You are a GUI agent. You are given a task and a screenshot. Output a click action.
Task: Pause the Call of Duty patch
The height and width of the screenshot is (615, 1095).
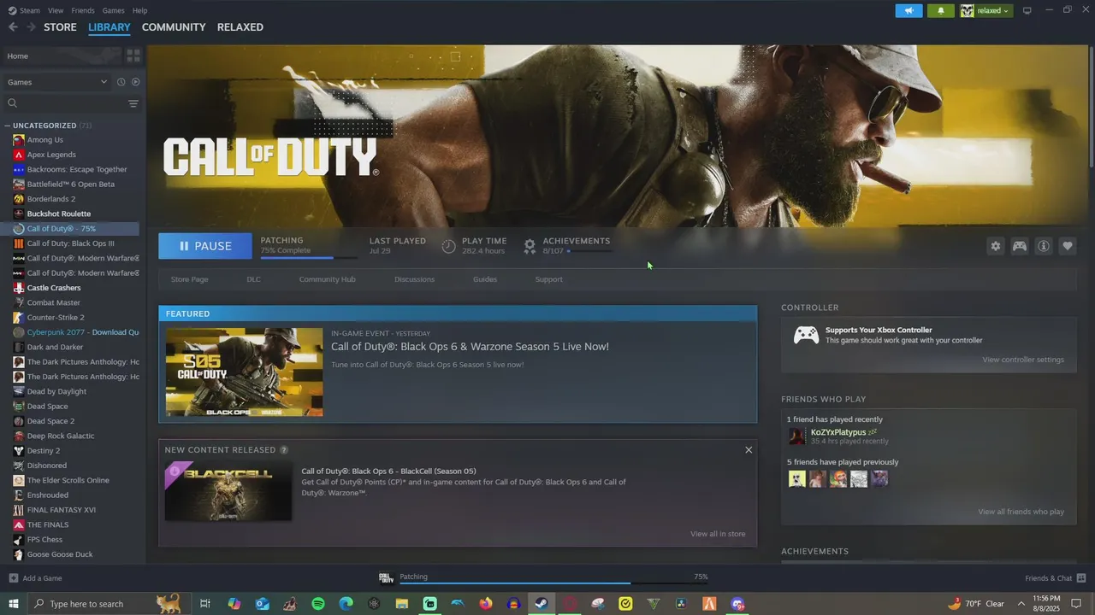tap(205, 246)
